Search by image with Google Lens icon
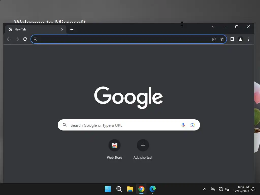260x195 pixels. 192,125
